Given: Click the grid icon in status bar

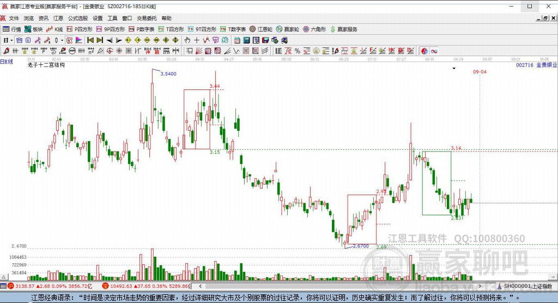Looking at the screenshot, I should click(x=3, y=286).
